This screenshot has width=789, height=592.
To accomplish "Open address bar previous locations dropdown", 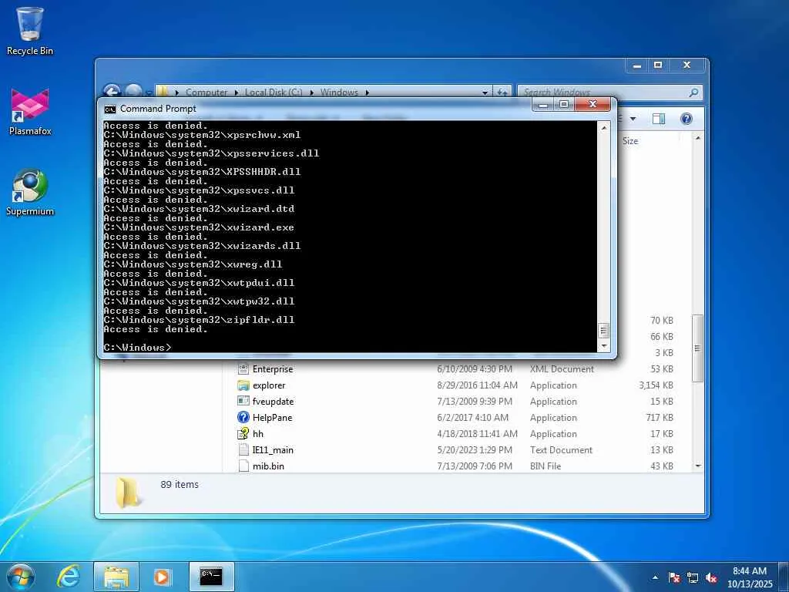I will [485, 92].
